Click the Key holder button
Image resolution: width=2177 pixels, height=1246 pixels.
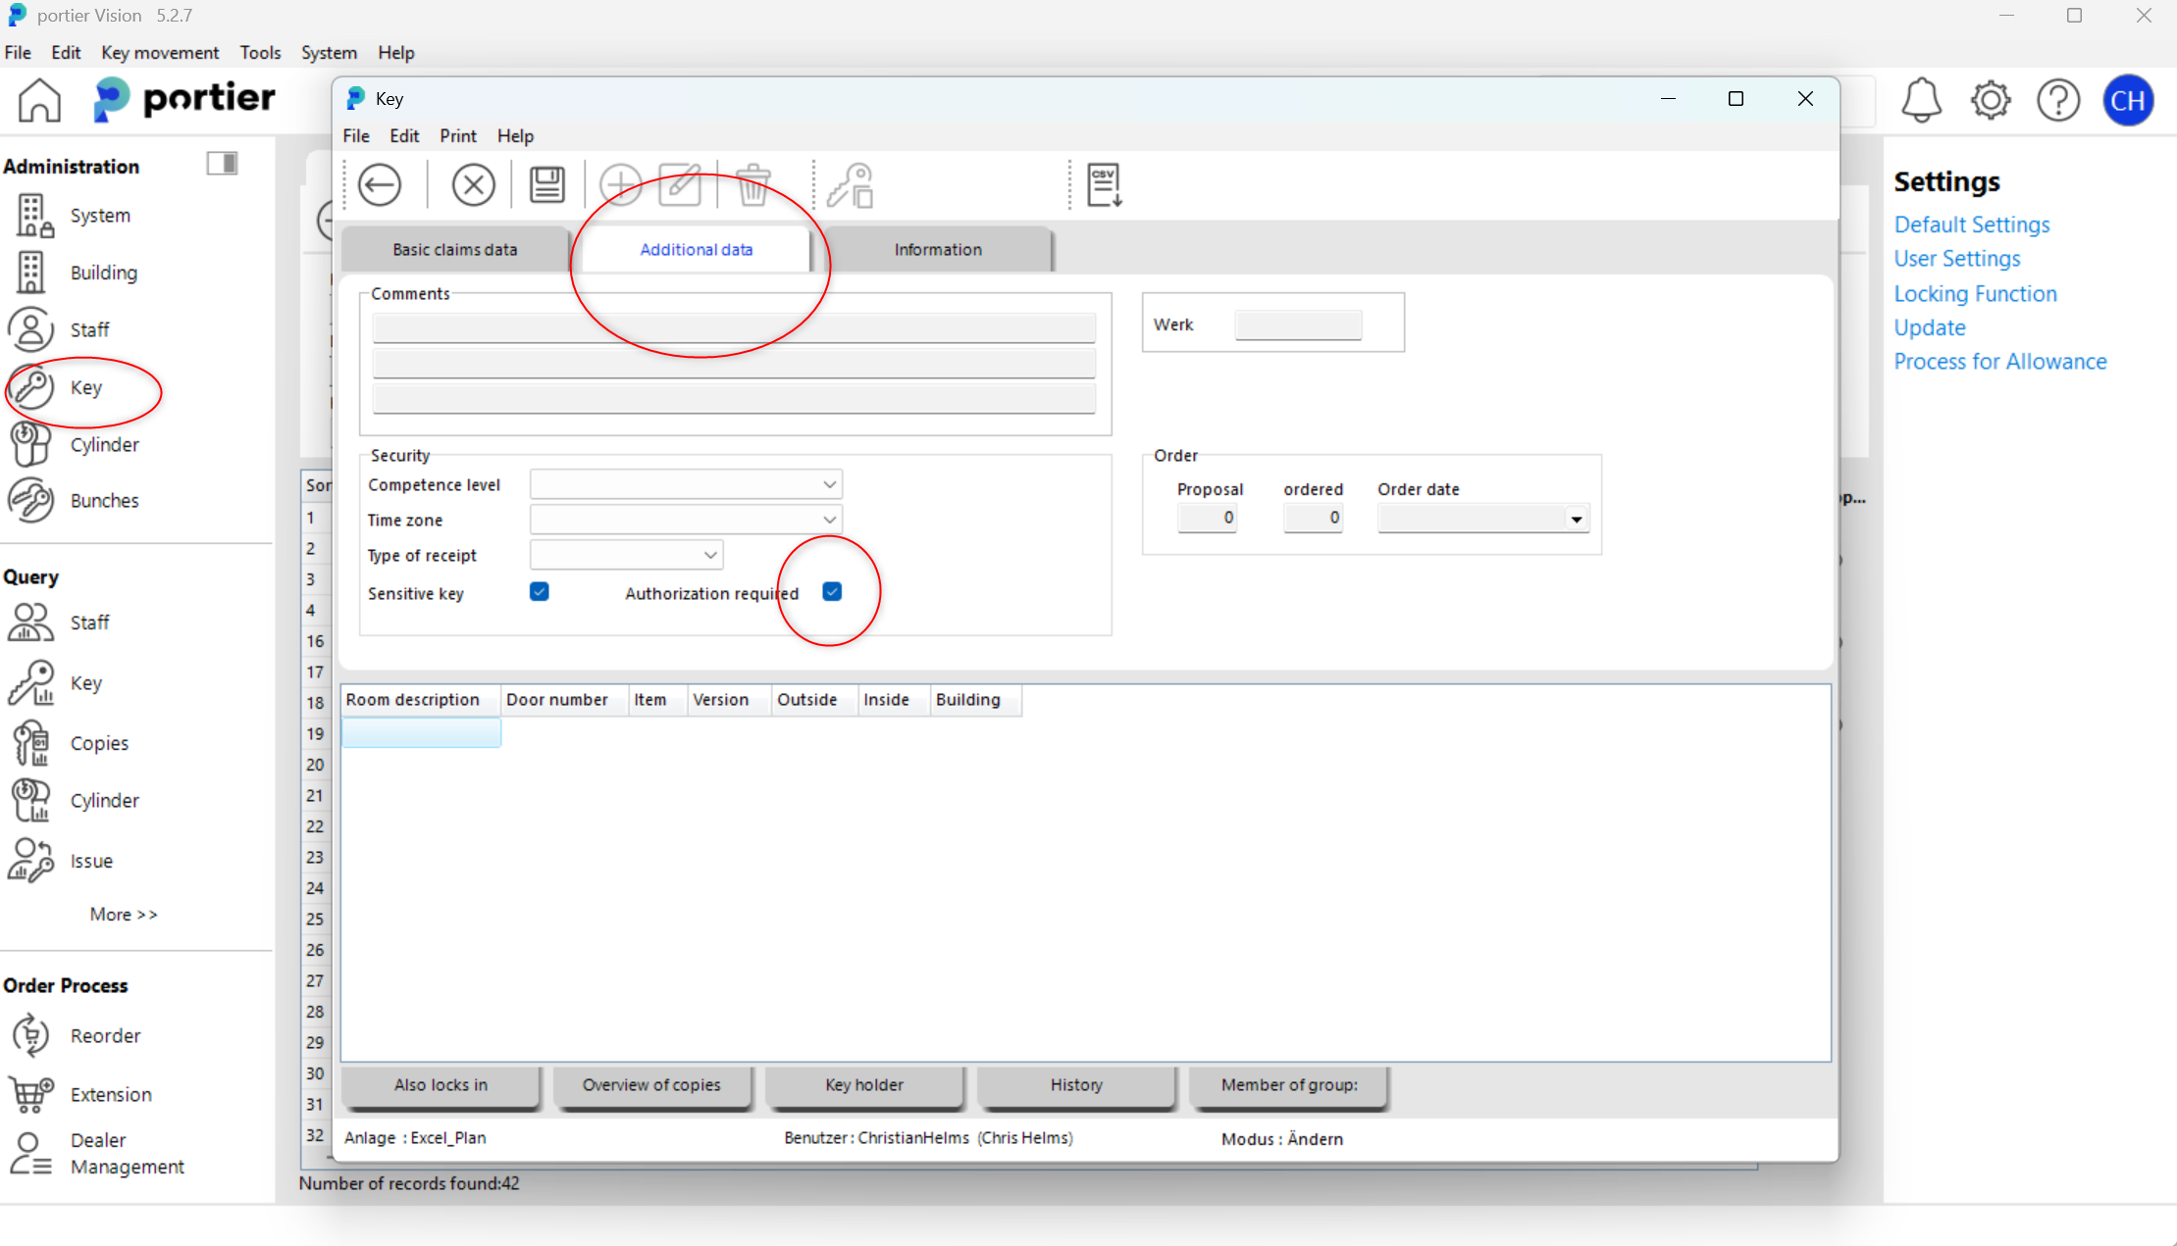pos(863,1084)
